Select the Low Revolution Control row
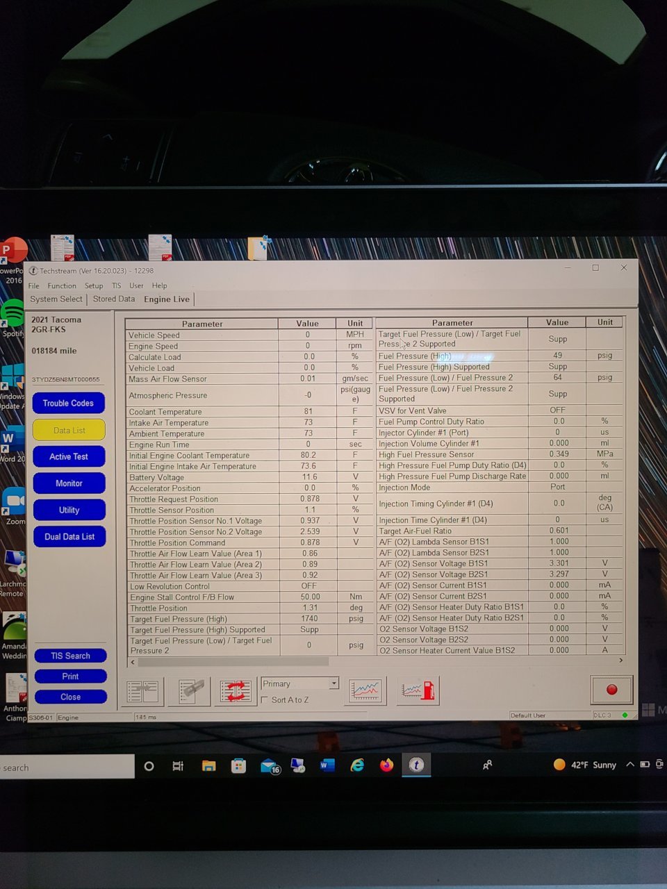This screenshot has width=667, height=889. [249, 586]
